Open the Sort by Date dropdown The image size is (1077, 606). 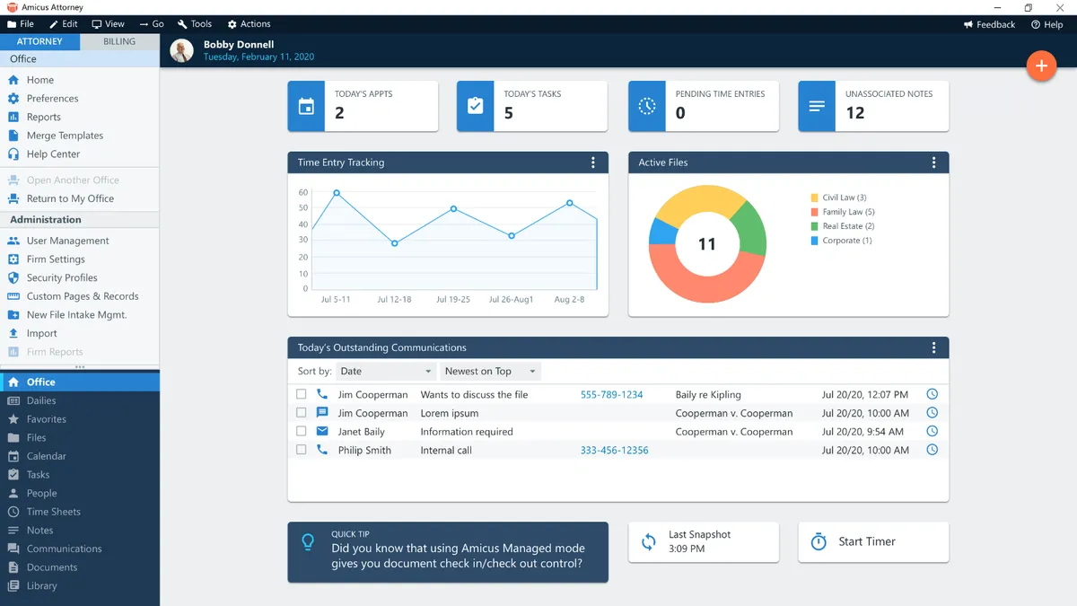click(x=386, y=371)
